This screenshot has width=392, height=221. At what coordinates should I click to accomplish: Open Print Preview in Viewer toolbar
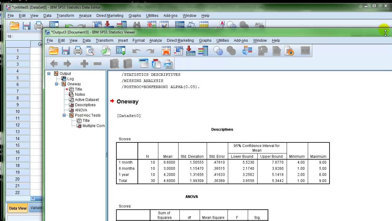pos(91,51)
